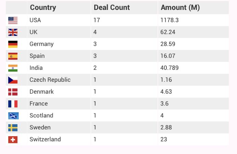Sort by the Deal Count header

112,8
